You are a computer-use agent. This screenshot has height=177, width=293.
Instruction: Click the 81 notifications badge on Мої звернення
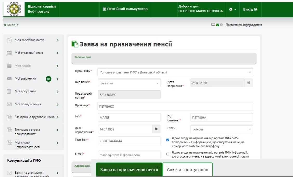click(49, 79)
